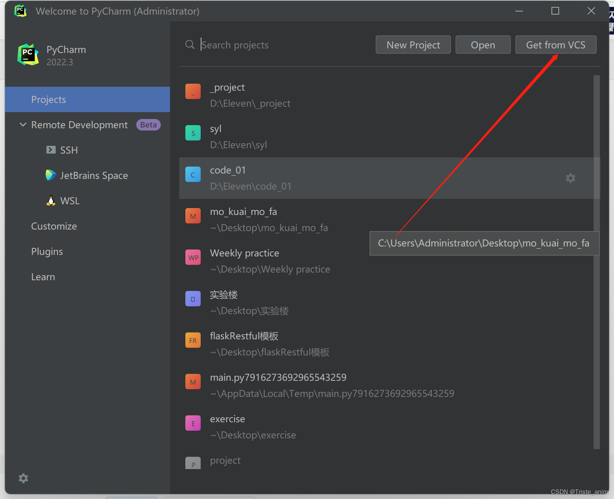Click path ~\Desktop\Weekly practice

click(x=270, y=269)
